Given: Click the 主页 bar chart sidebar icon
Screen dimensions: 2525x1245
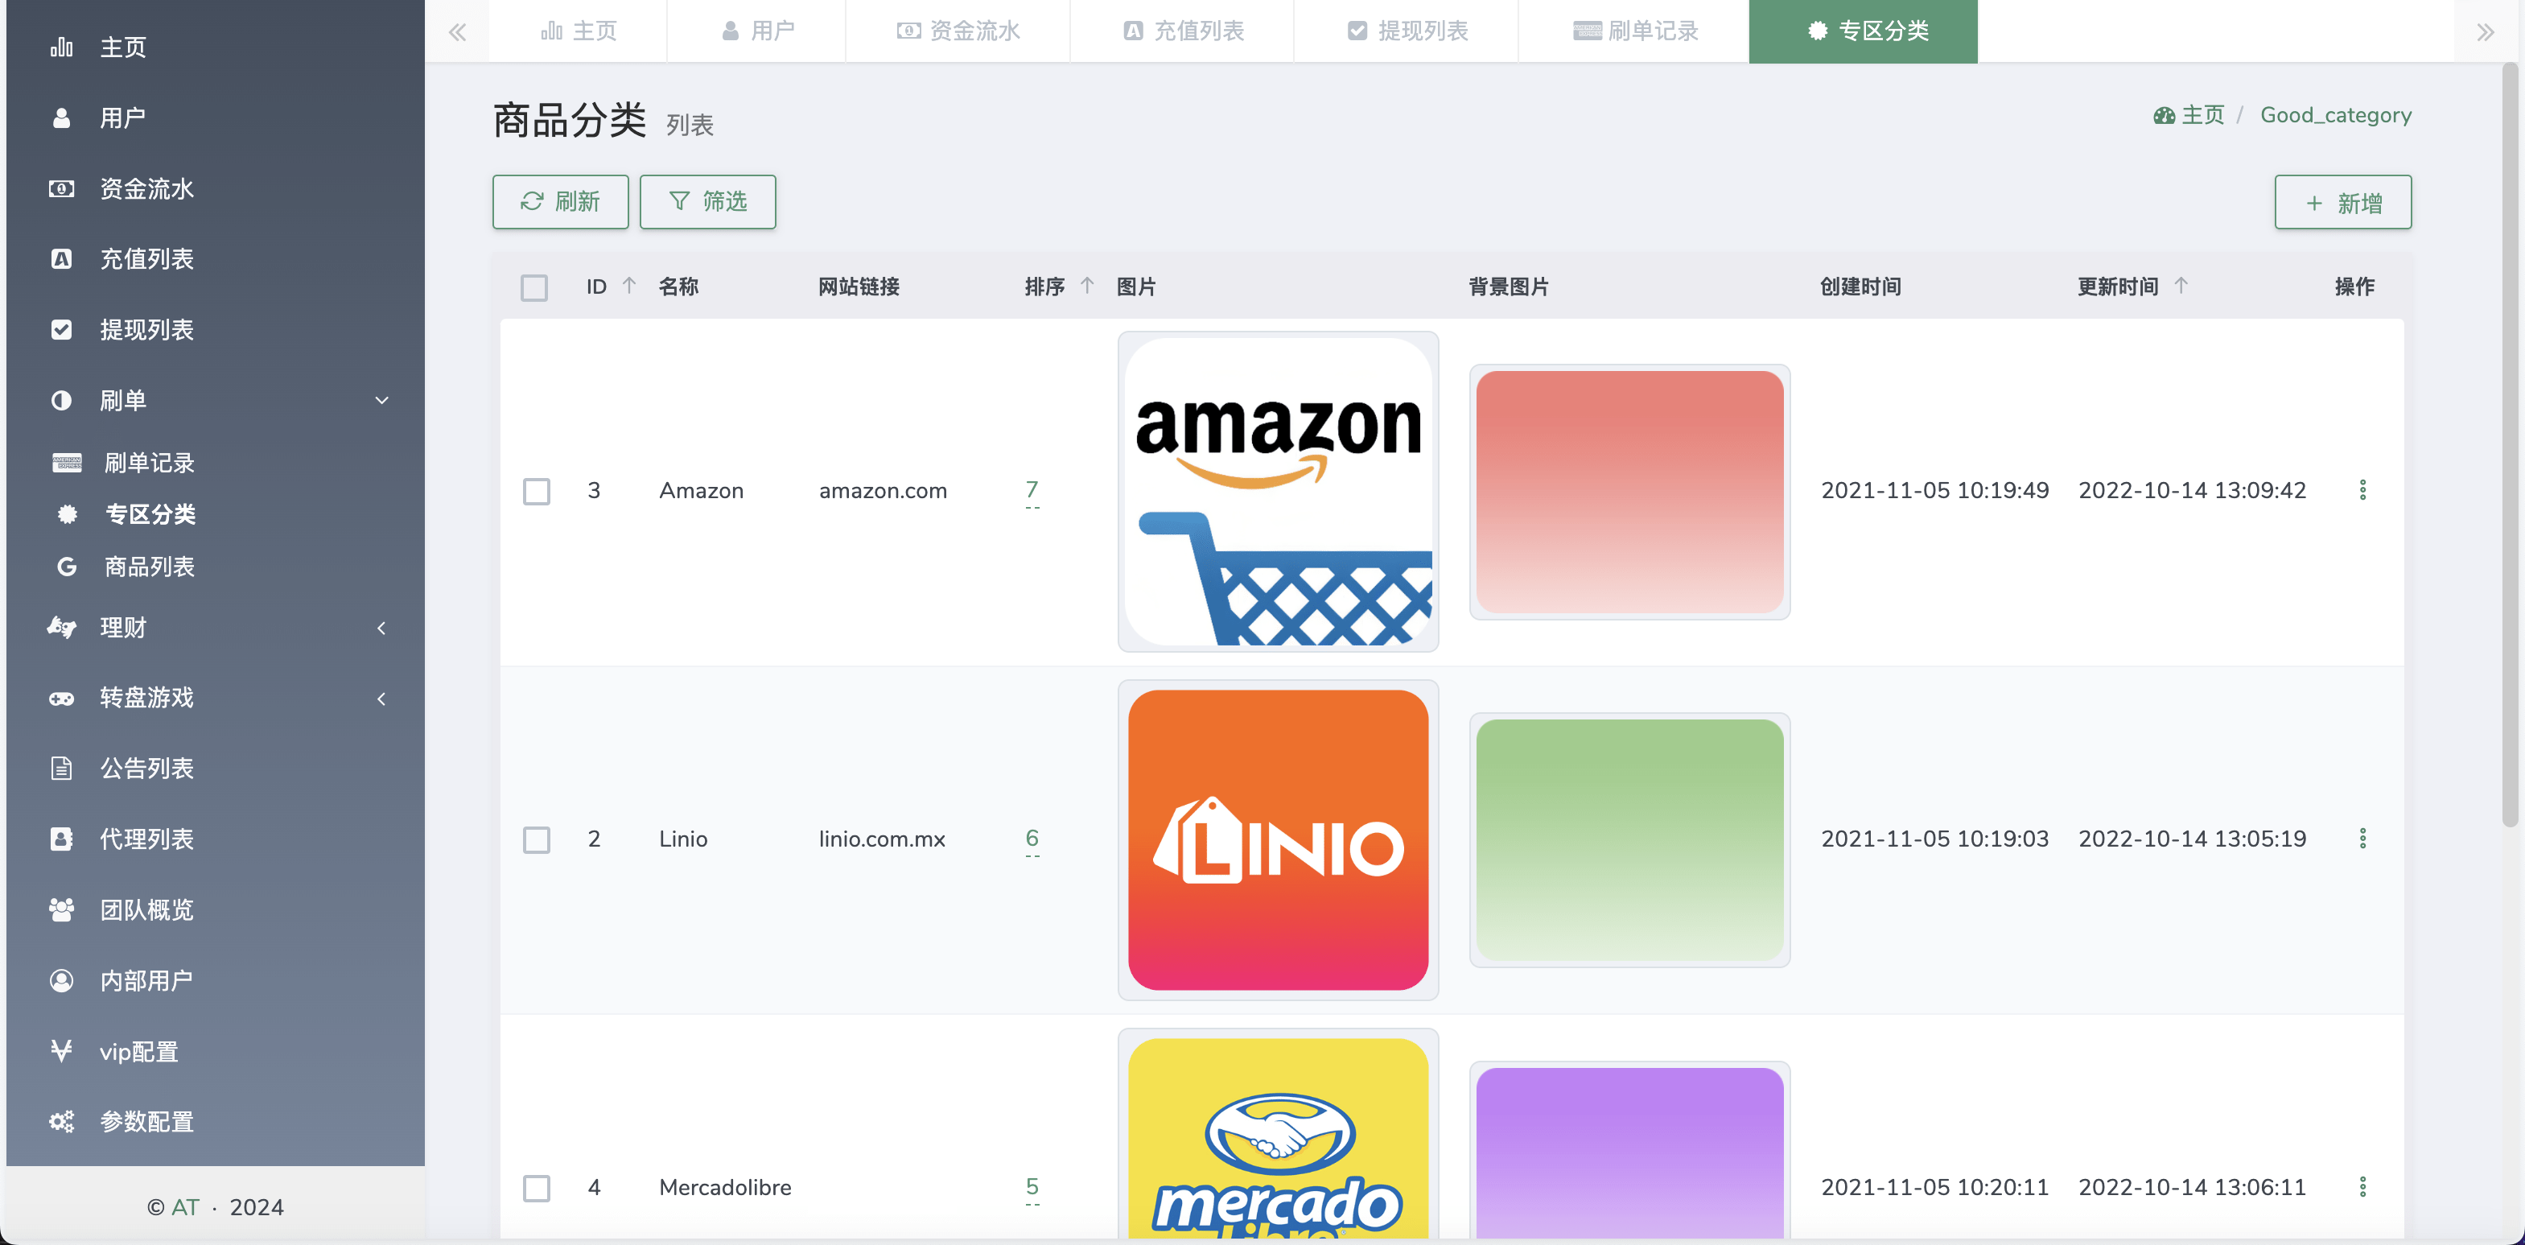Looking at the screenshot, I should click(x=62, y=47).
